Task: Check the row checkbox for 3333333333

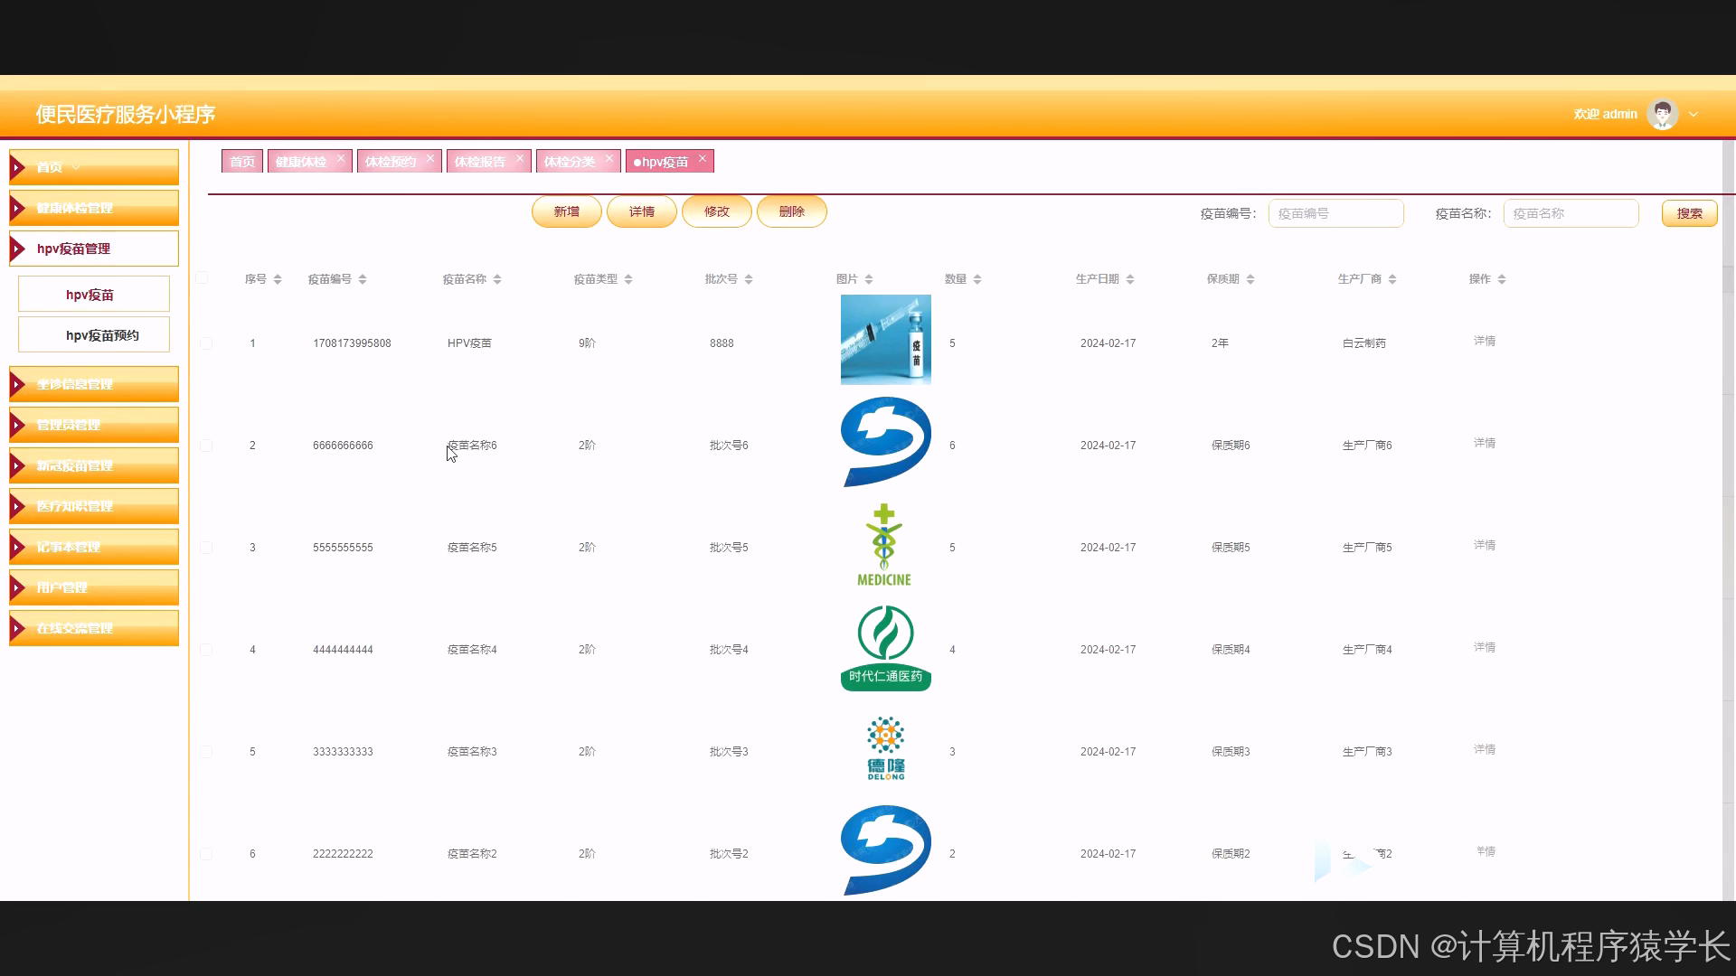Action: [206, 752]
